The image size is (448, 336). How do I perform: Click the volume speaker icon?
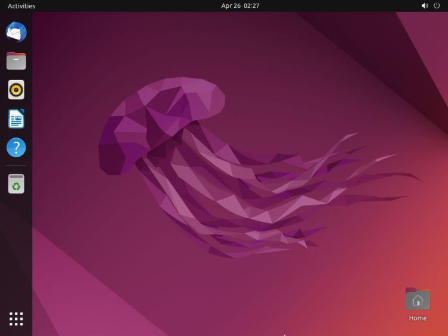pos(425,6)
